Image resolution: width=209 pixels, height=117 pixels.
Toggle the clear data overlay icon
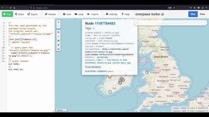58,49
